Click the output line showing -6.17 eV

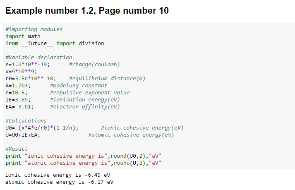pos(59,182)
